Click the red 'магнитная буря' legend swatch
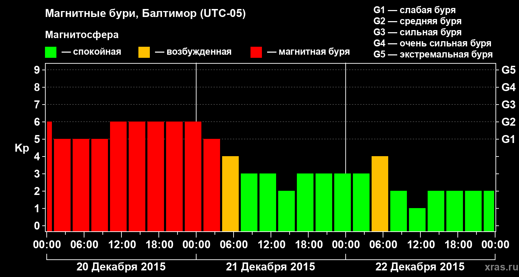The height and width of the screenshot is (277, 519). click(x=256, y=52)
